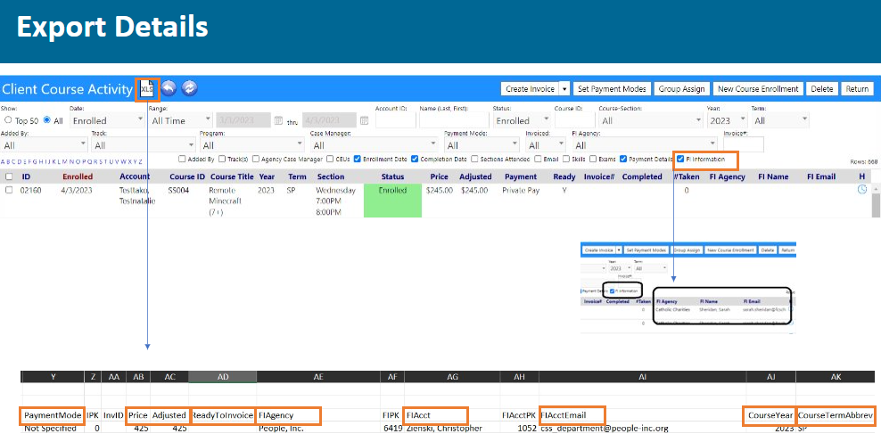Open the Date dropdown showing Enrolled

click(107, 120)
